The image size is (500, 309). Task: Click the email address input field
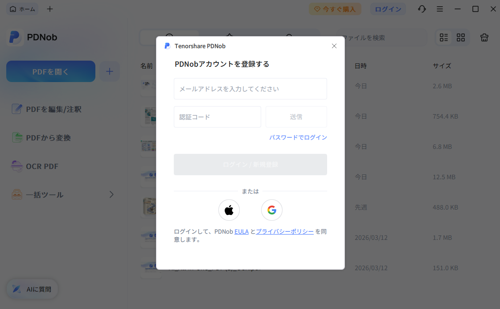250,89
